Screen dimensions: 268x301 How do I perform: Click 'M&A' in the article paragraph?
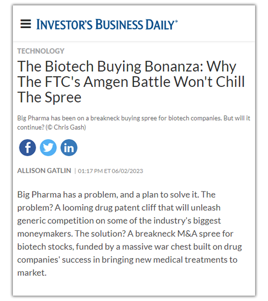[x=187, y=234]
